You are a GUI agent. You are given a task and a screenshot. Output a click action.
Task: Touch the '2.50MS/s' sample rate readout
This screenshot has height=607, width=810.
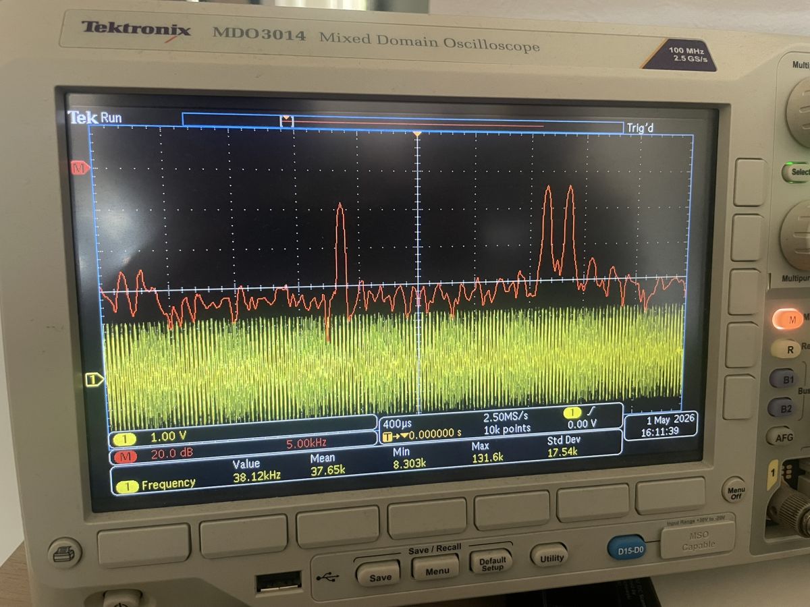point(506,417)
